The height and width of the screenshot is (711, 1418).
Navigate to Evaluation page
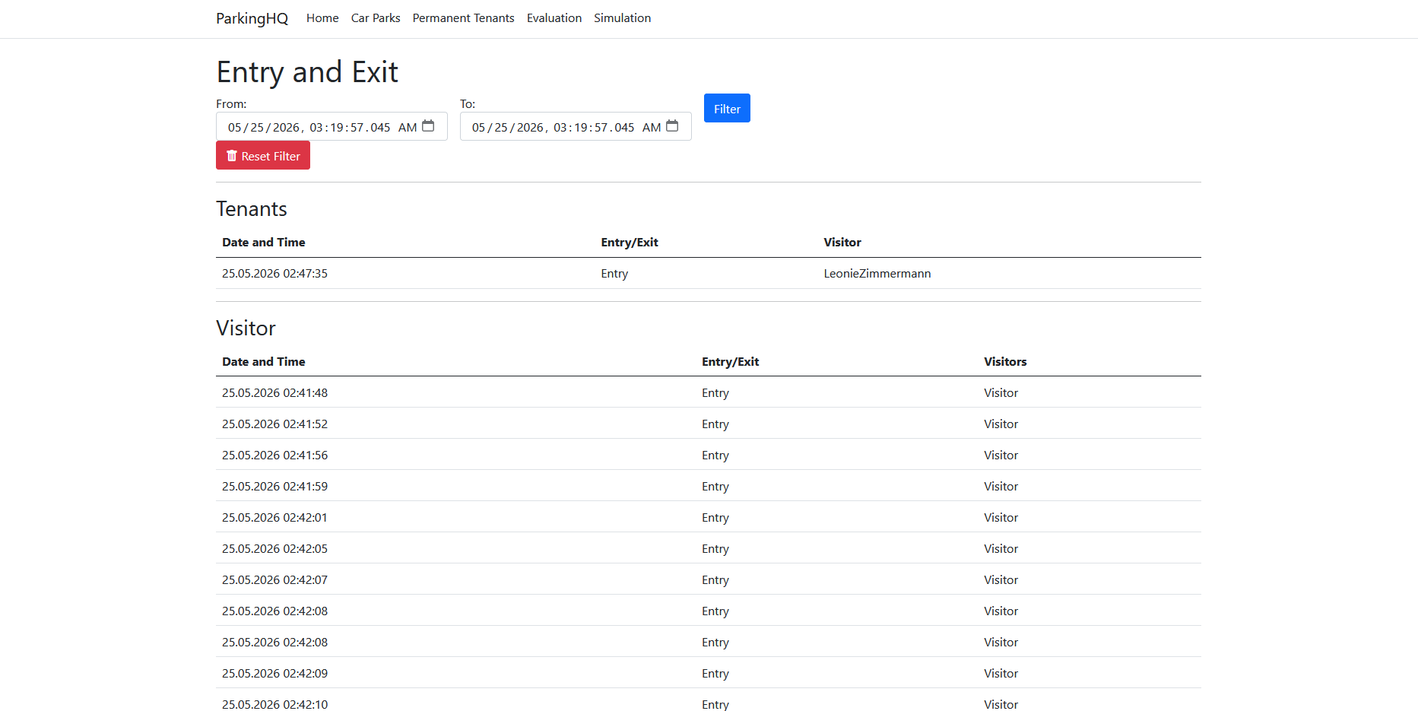(554, 18)
